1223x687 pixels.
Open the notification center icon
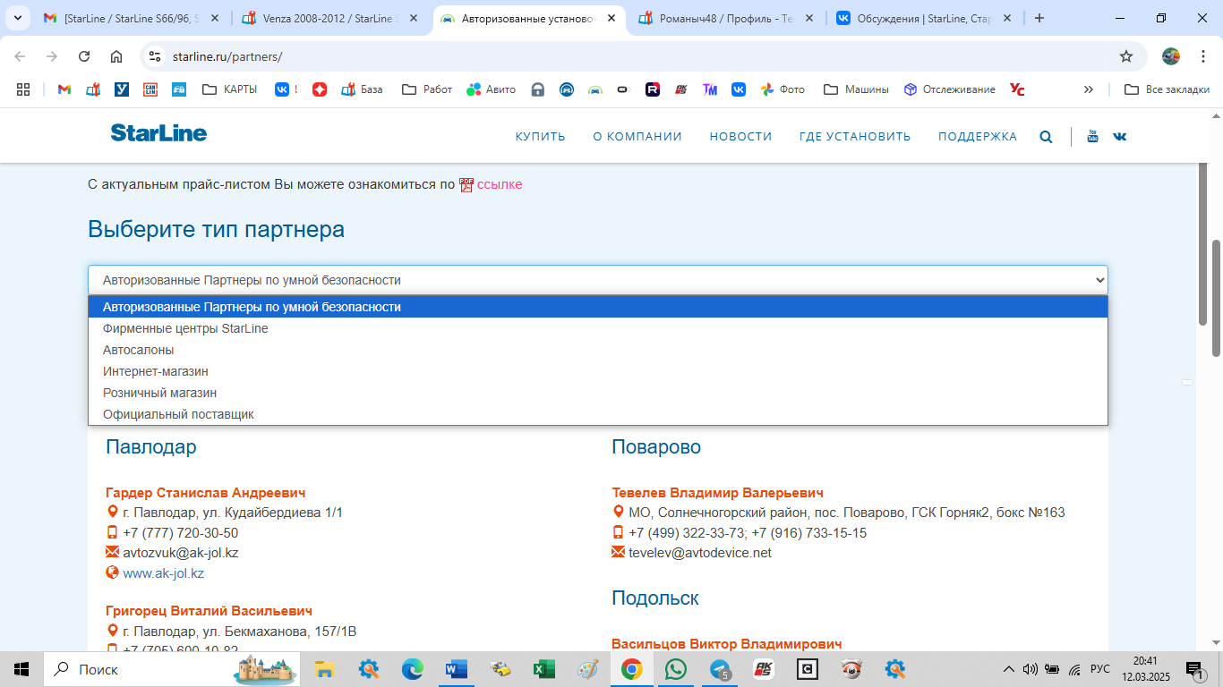[x=1195, y=669]
